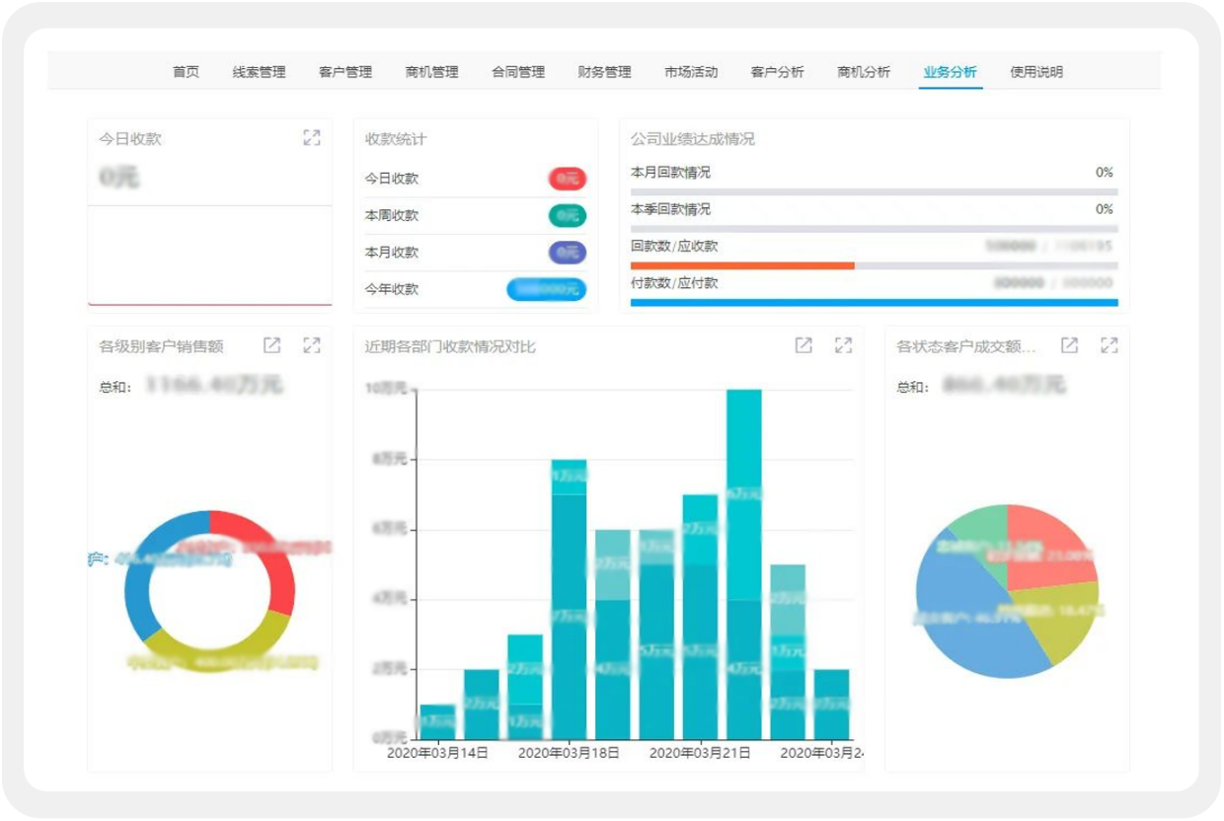
Task: Select the 合同管理 tab
Action: [518, 72]
